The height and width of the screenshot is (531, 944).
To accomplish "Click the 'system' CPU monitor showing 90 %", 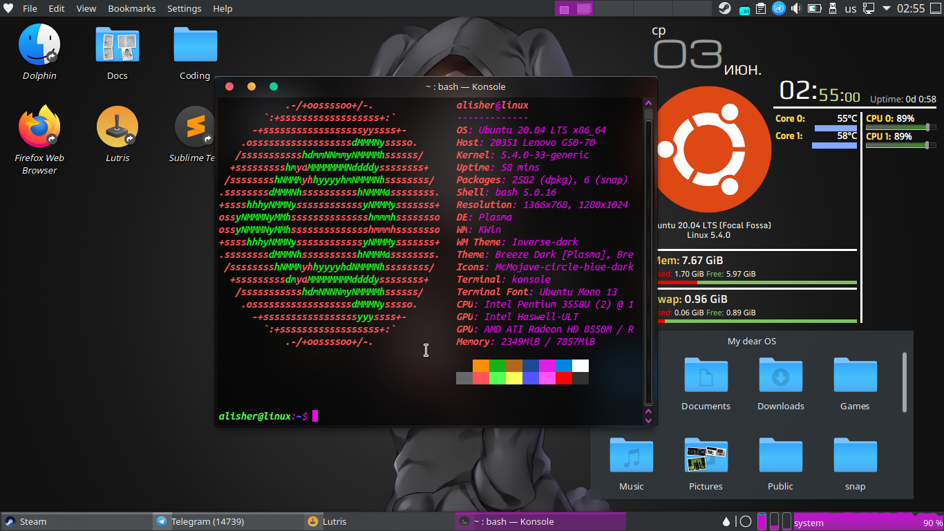I will click(868, 522).
